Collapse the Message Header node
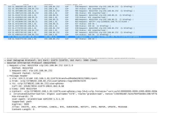This screenshot has height=118, width=172. tap(8, 76)
